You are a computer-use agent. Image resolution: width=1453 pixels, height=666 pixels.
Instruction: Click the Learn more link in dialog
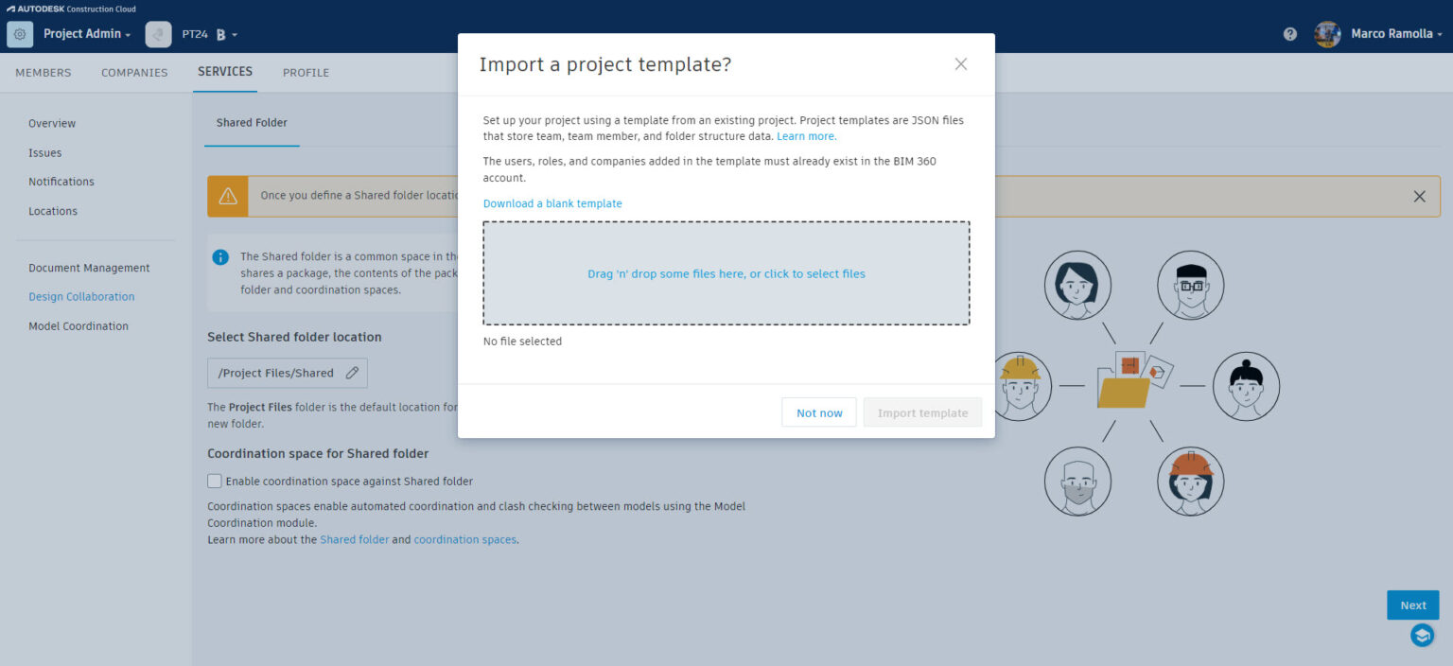click(x=806, y=136)
